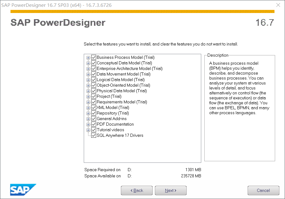Uncheck Project (Trial) checkbox
Image resolution: width=285 pixels, height=199 pixels.
coord(94,97)
